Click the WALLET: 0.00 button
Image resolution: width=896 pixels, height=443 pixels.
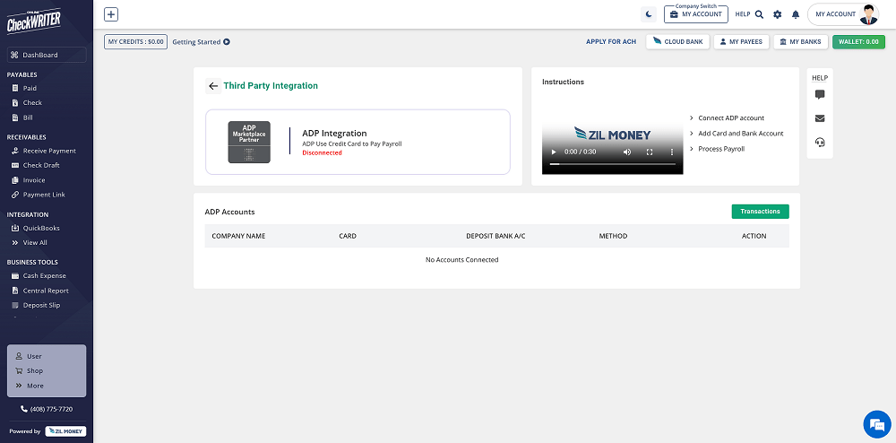point(858,42)
